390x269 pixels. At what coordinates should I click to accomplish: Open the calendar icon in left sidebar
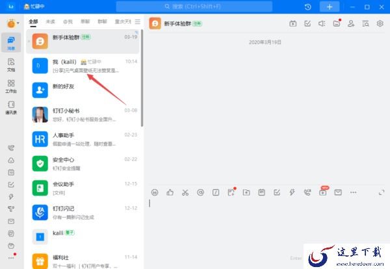(x=11, y=173)
